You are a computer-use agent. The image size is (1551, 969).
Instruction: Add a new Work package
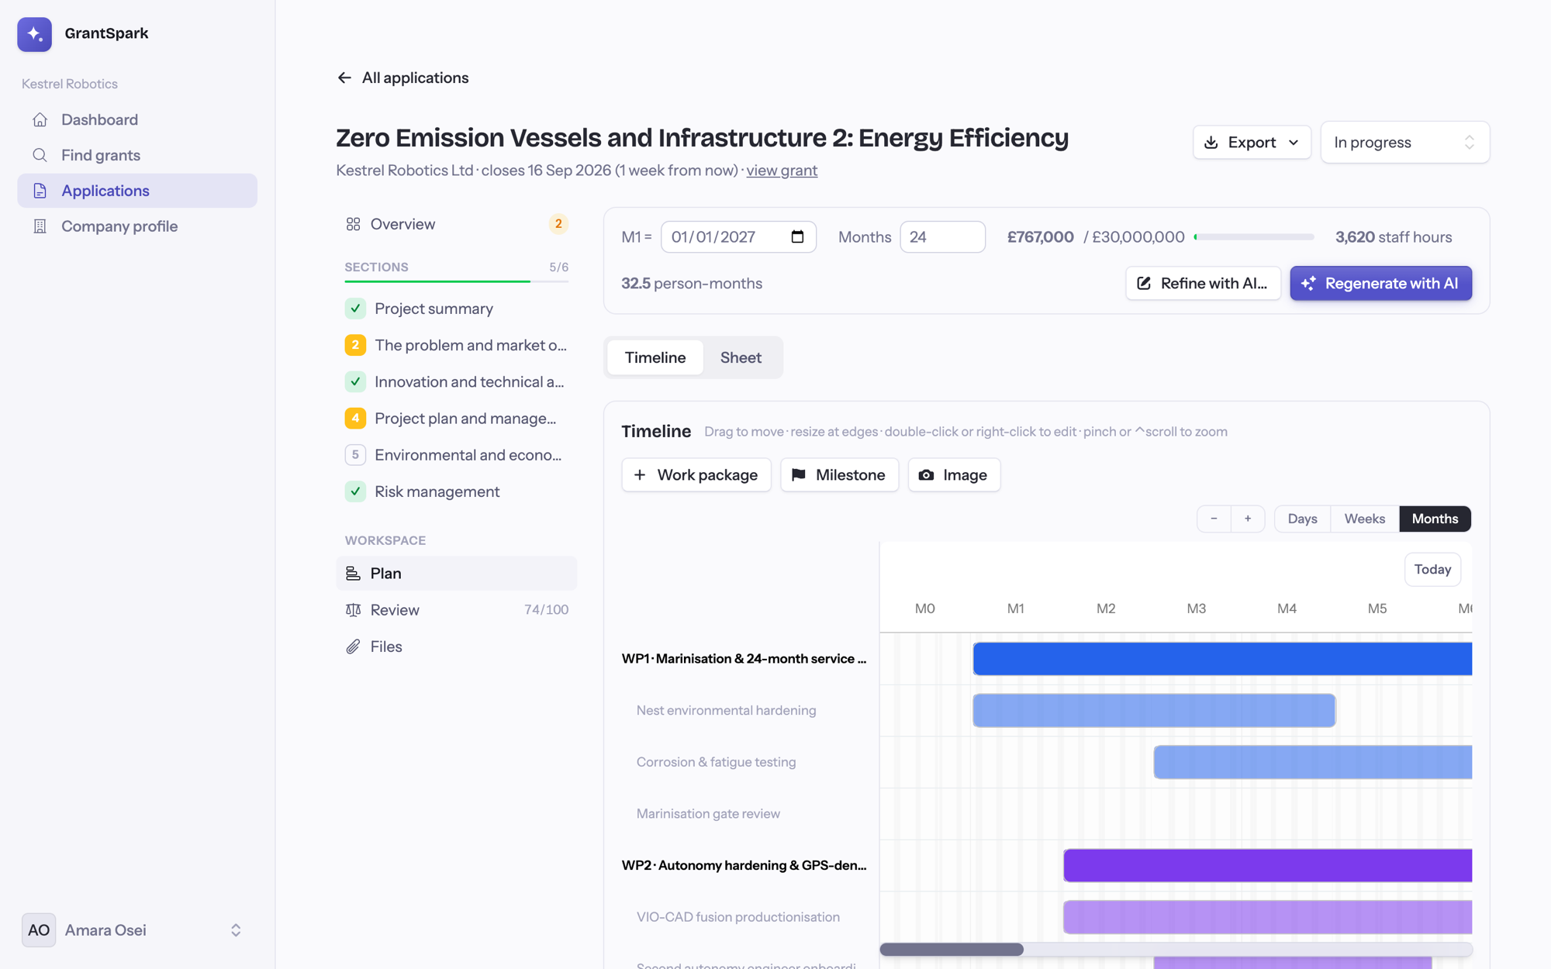click(696, 475)
